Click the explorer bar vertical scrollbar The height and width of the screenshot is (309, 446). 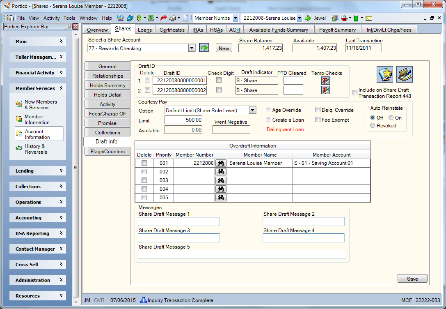click(75, 168)
